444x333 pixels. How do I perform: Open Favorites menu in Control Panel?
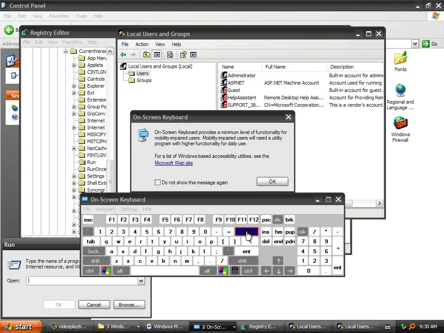point(59,16)
